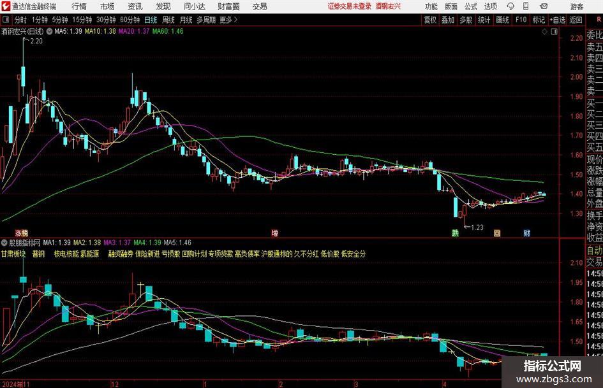Click the diamond icon at chart top right
603x388 pixels.
tap(544, 32)
